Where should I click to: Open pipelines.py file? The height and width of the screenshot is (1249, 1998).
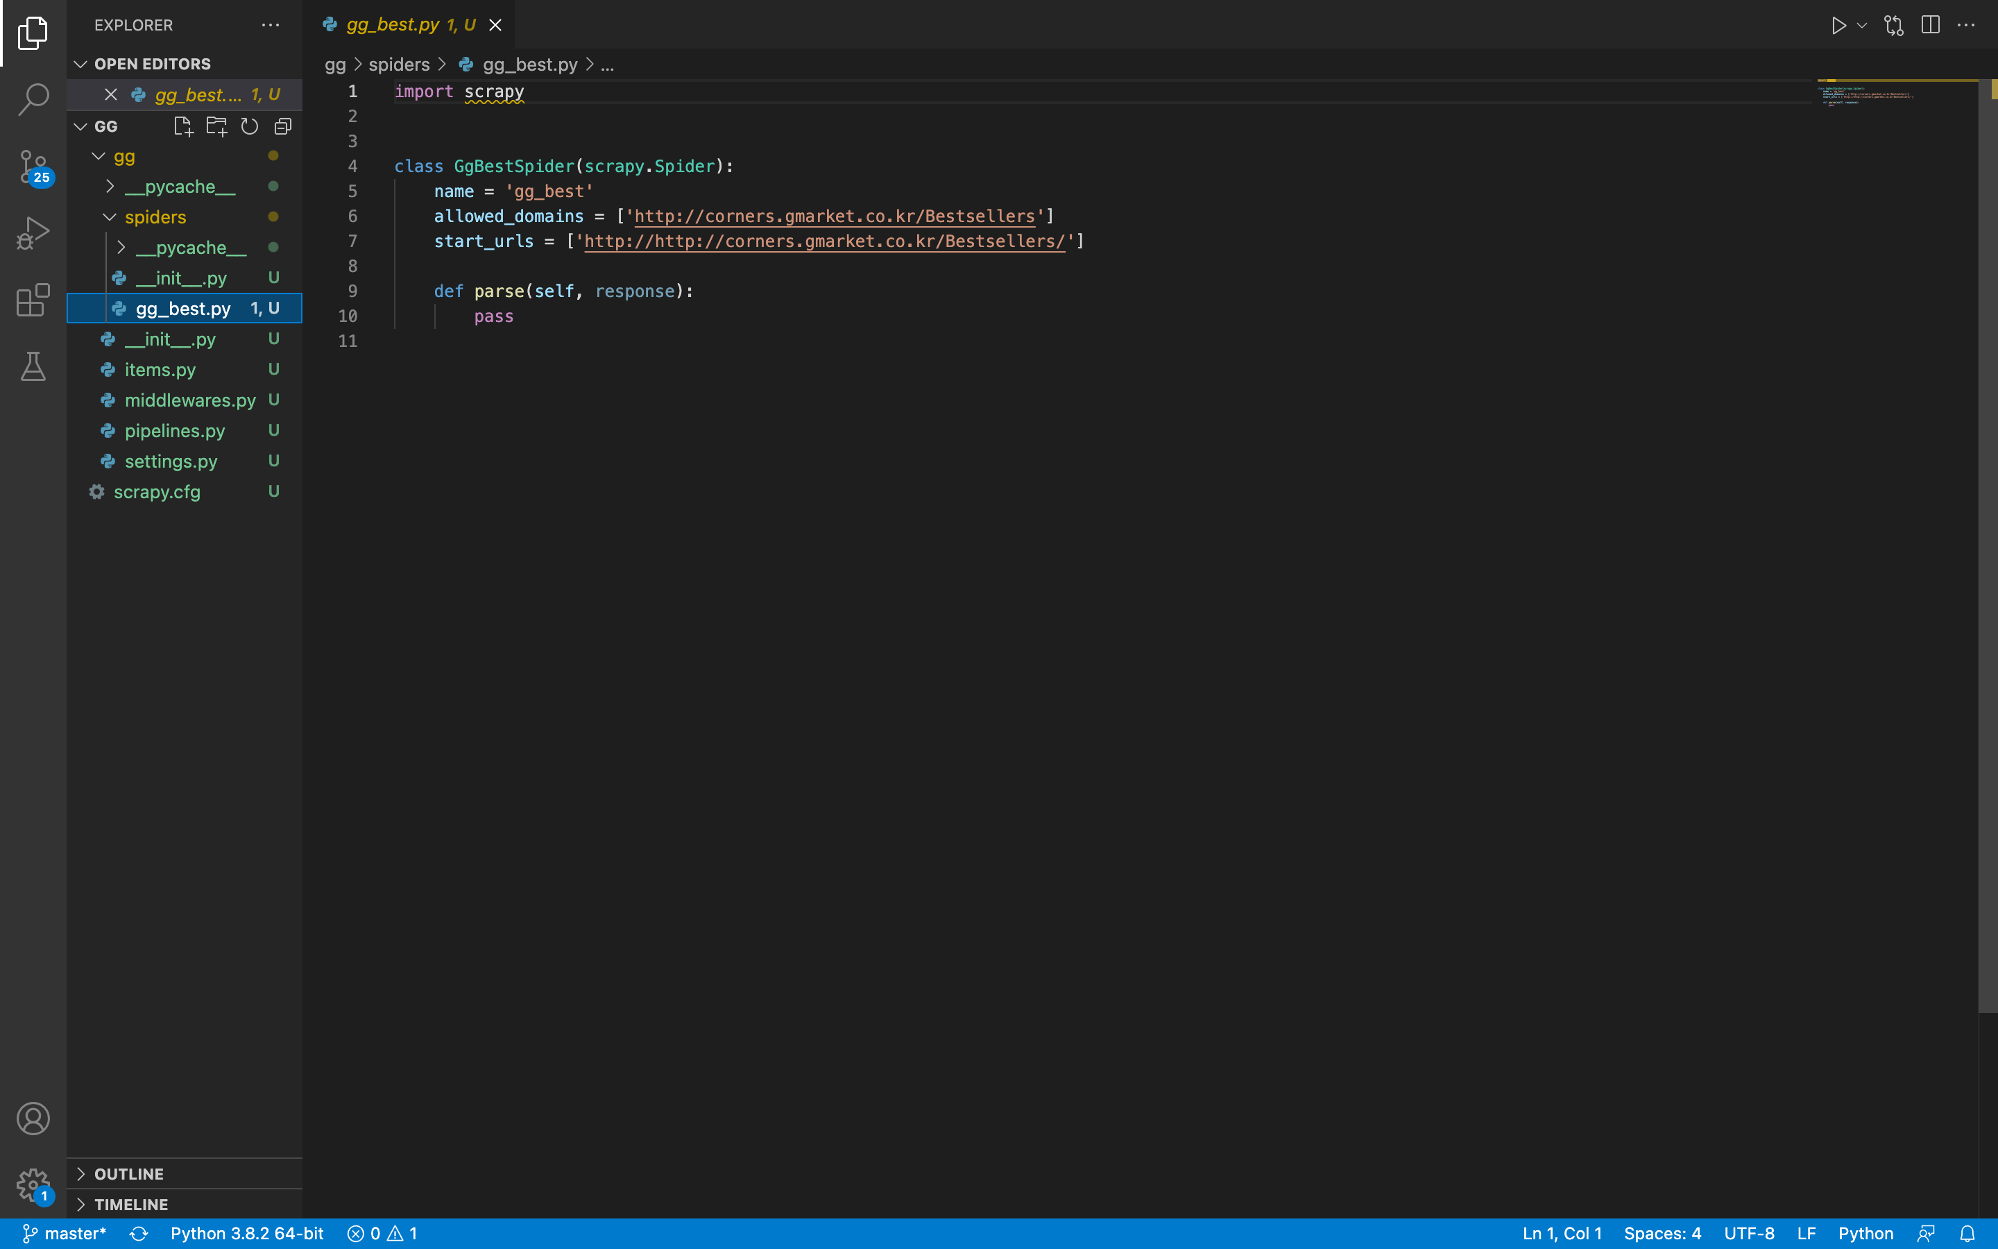(185, 431)
